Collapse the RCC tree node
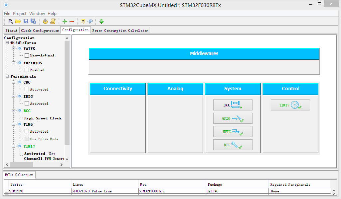The height and width of the screenshot is (199, 341). click(x=14, y=110)
